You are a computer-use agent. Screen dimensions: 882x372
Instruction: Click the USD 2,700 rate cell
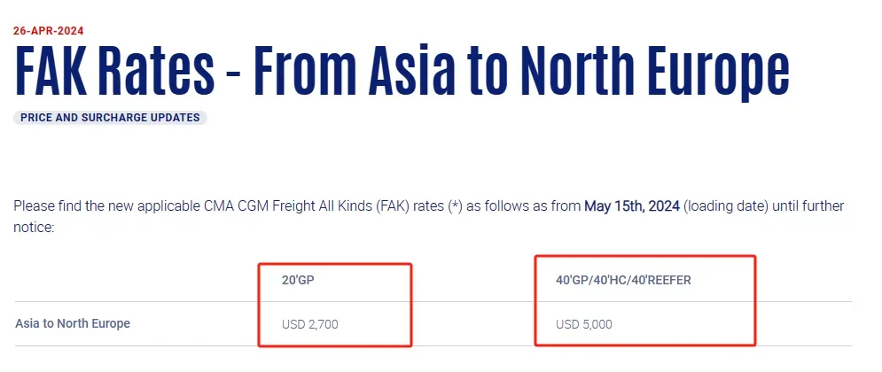coord(310,324)
